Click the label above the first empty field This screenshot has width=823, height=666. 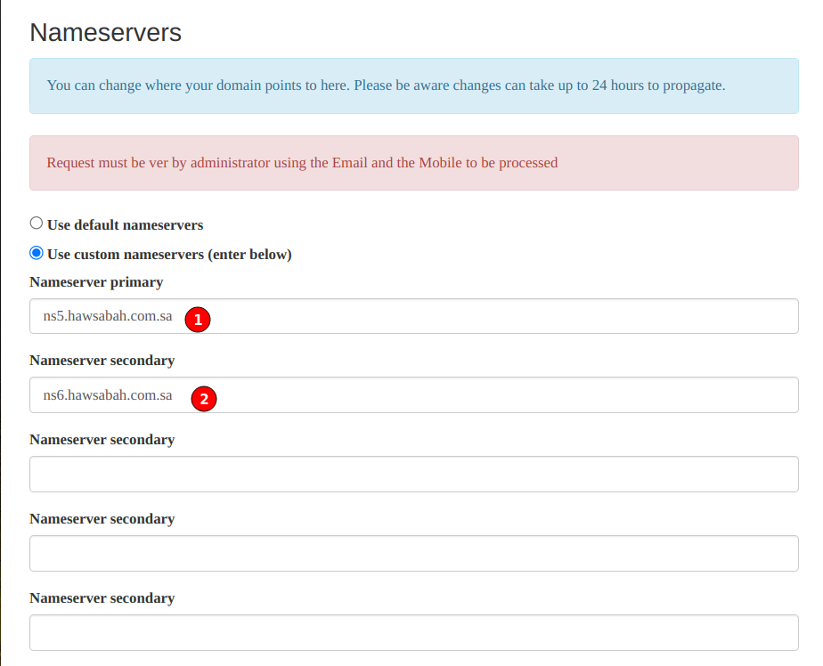tap(102, 440)
